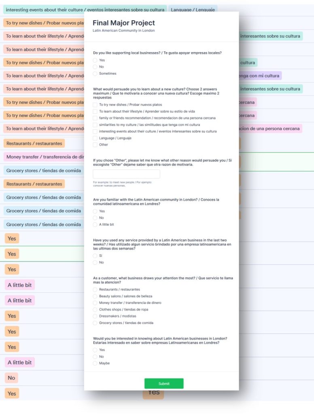Pick the "Beauty salons / salones de belleza" option
The width and height of the screenshot is (314, 414).
click(95, 296)
